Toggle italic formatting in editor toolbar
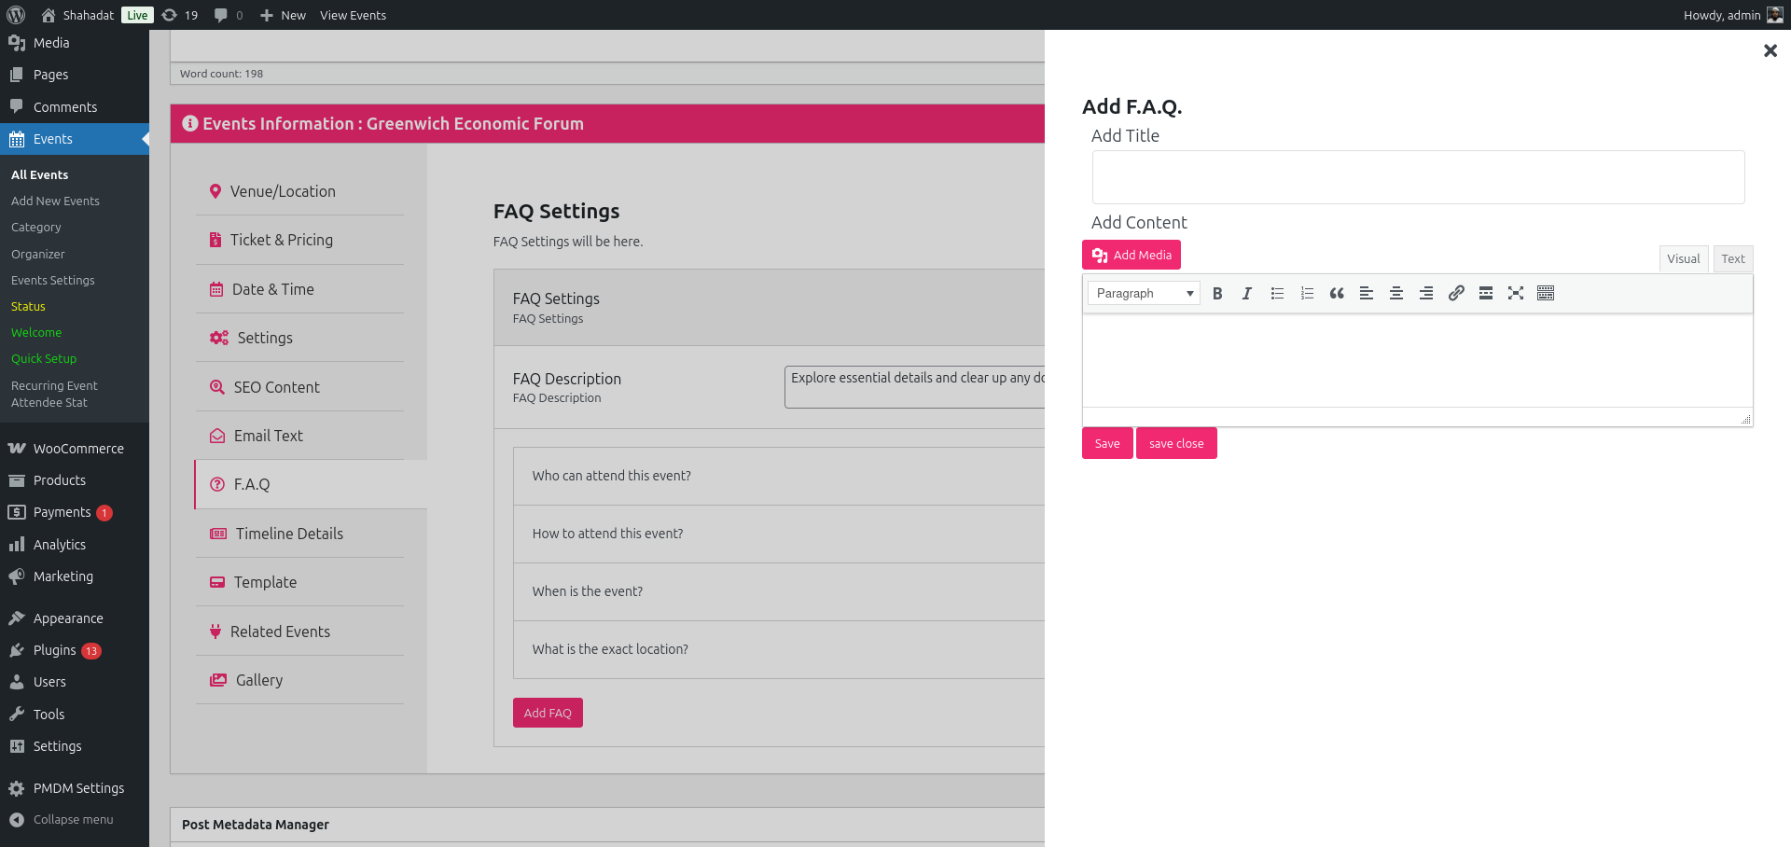Viewport: 1791px width, 847px height. coord(1247,293)
